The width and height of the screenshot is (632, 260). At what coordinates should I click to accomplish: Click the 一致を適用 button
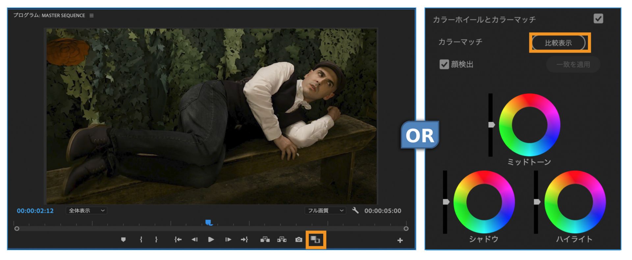573,64
